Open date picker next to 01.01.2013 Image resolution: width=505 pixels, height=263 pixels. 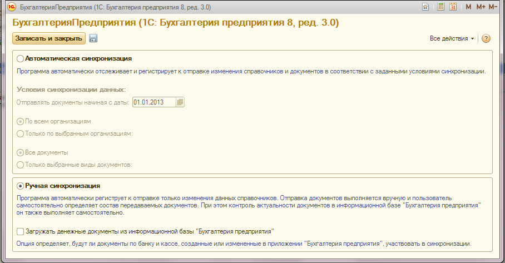(180, 102)
